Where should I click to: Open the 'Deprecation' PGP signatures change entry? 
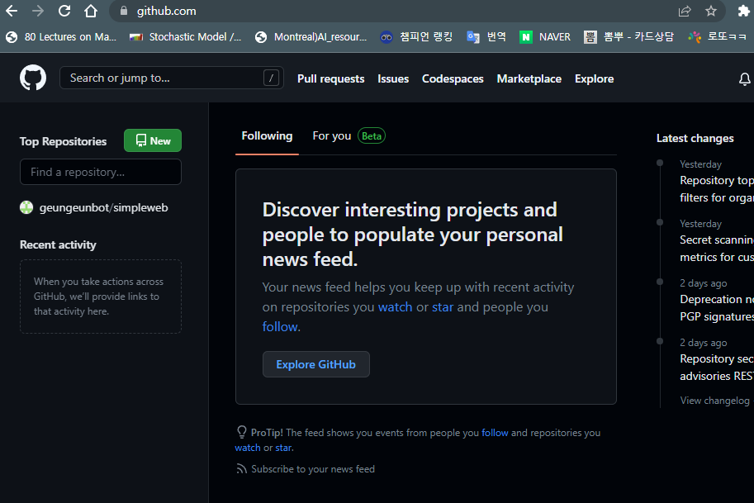[x=717, y=308]
